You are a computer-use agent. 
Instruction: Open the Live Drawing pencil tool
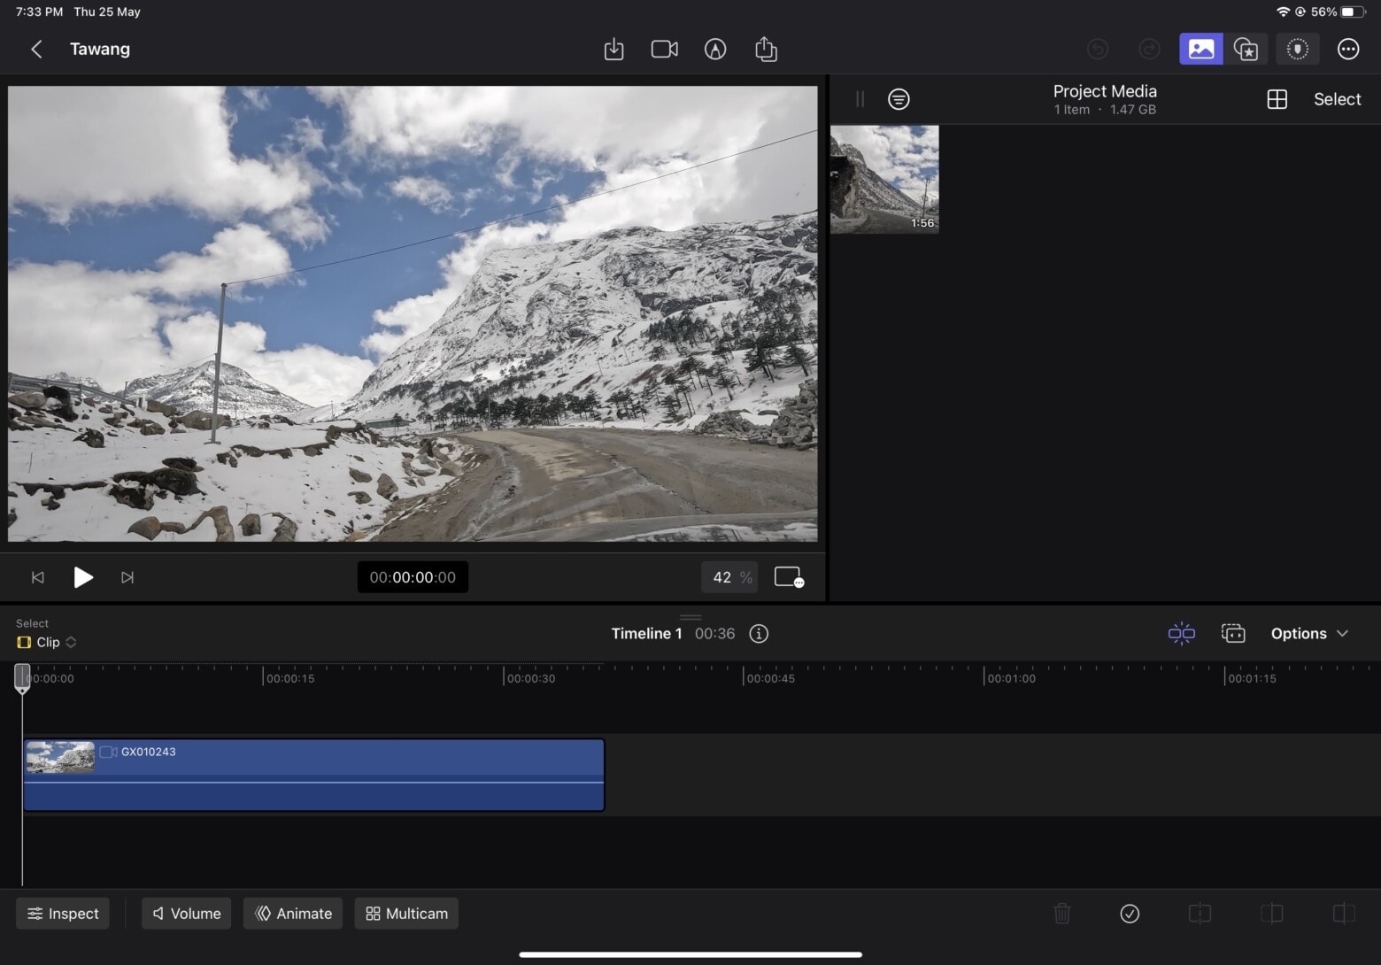715,49
